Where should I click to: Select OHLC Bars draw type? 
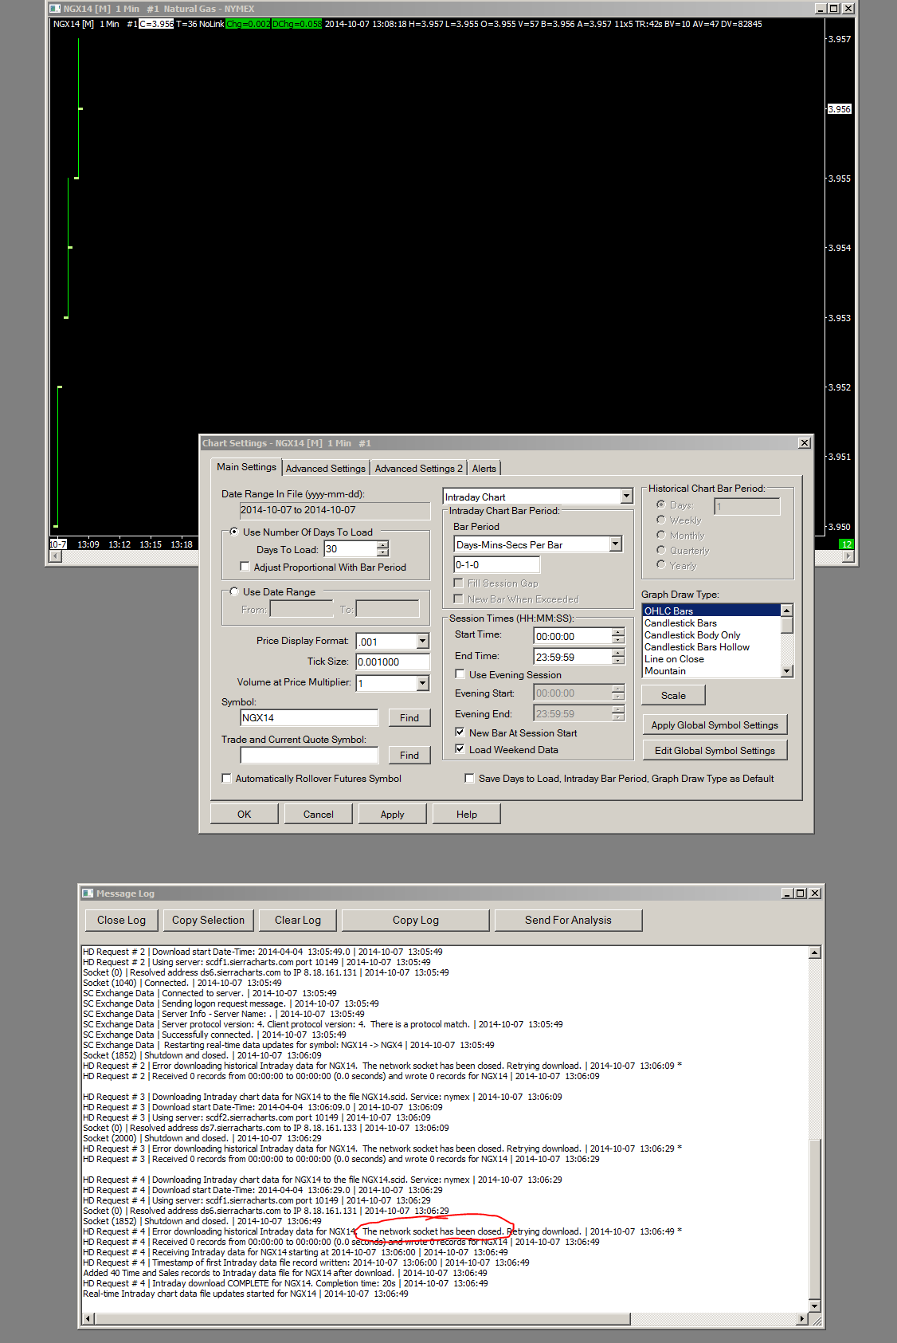(x=711, y=611)
